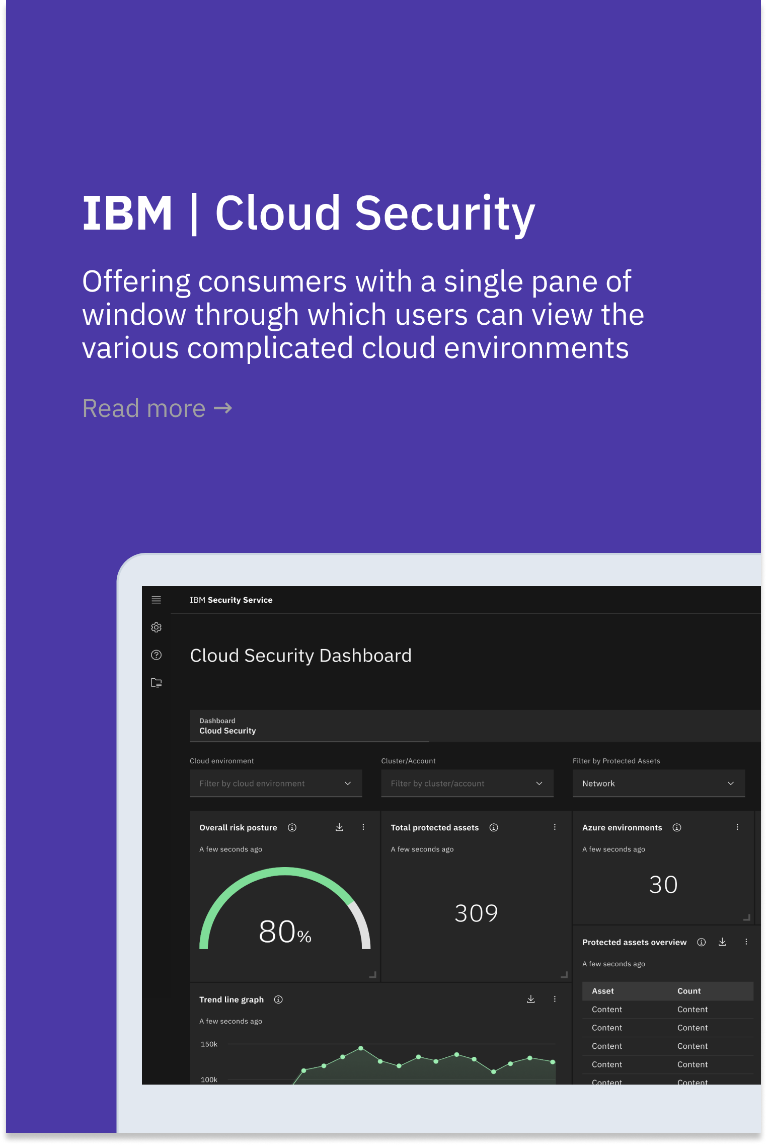
Task: Open the settings gear in sidebar
Action: coord(156,627)
